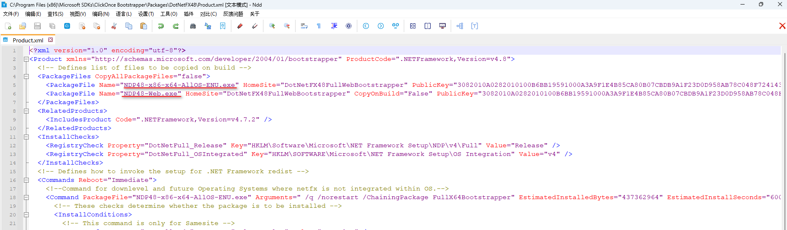Select the Product.xml tab
787x230 pixels.
pos(28,40)
